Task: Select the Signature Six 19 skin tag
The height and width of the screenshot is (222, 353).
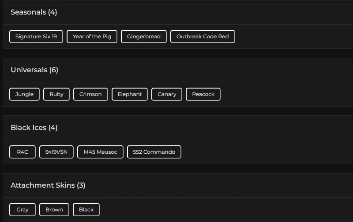Action: coord(36,37)
